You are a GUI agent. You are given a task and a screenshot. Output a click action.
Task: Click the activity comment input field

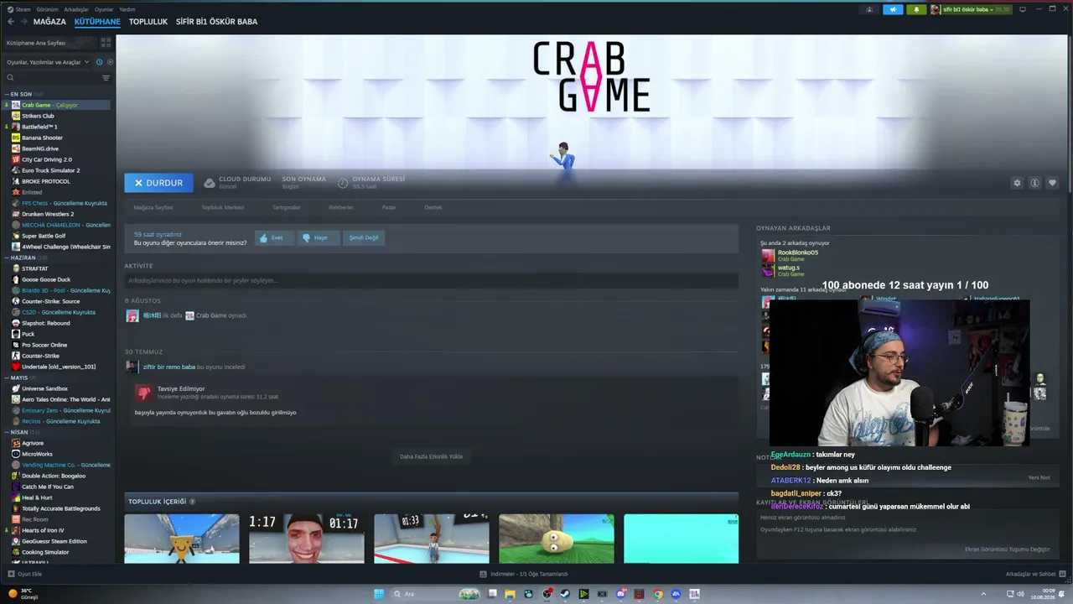click(x=432, y=280)
